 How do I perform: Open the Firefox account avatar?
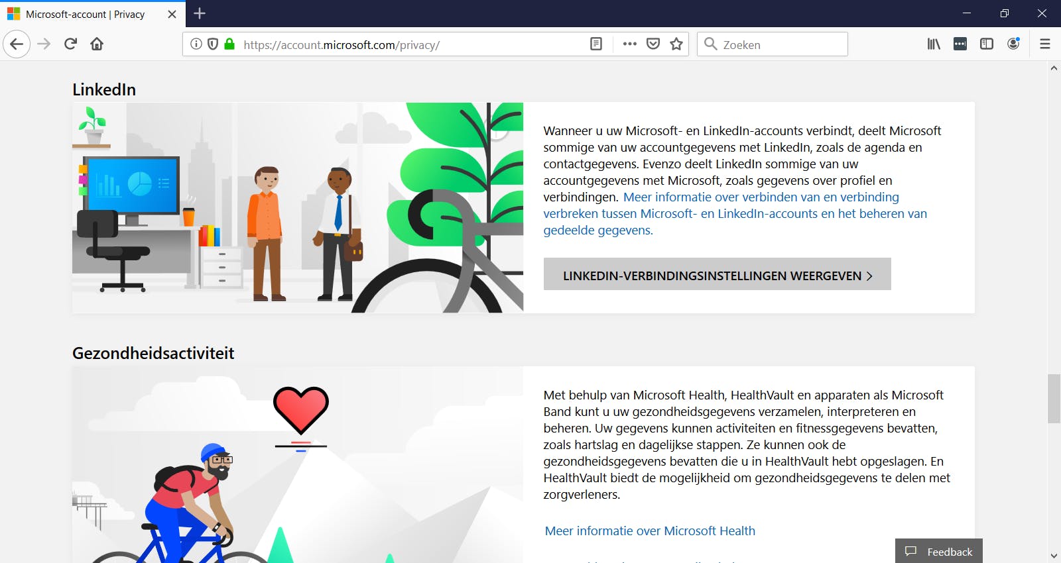1013,44
